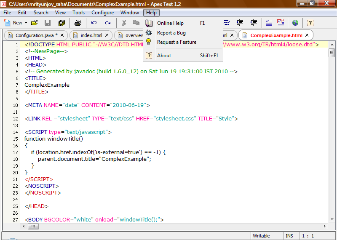This screenshot has width=337, height=240.
Task: Click the lightbulb icon beside Request a Feature
Action: click(x=149, y=42)
